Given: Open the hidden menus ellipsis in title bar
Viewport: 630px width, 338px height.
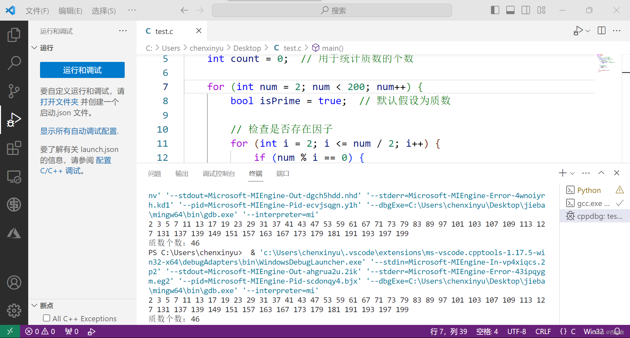Looking at the screenshot, I should tap(132, 10).
